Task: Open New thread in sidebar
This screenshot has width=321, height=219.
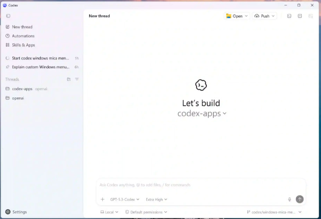Action: coord(19,27)
